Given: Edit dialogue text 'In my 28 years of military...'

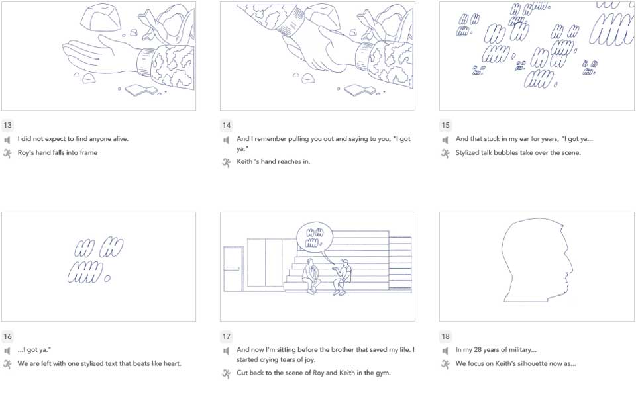Looking at the screenshot, I should point(496,350).
